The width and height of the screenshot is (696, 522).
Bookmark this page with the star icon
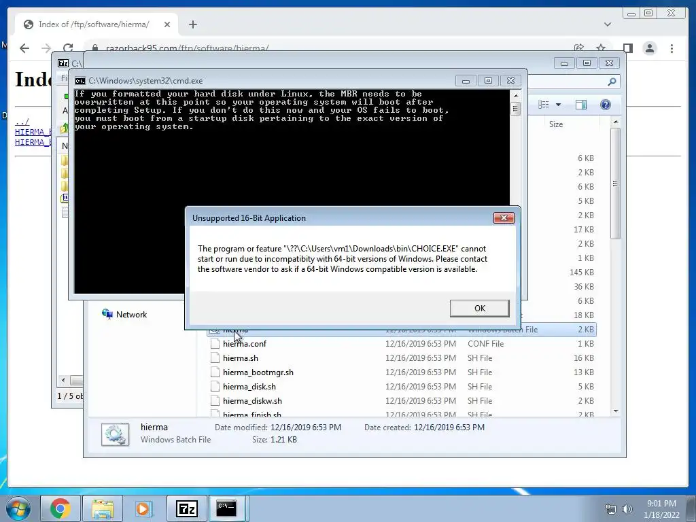click(601, 48)
